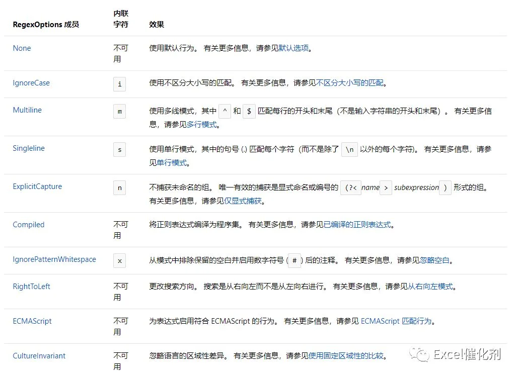Click '不可用' in the CultureInvariant row
The width and height of the screenshot is (518, 377).
pyautogui.click(x=121, y=361)
